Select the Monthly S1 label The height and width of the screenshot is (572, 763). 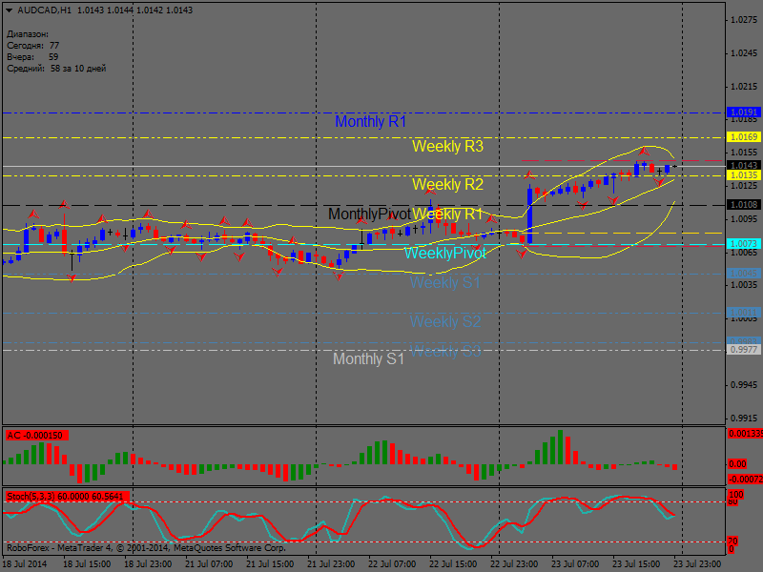[x=368, y=359]
